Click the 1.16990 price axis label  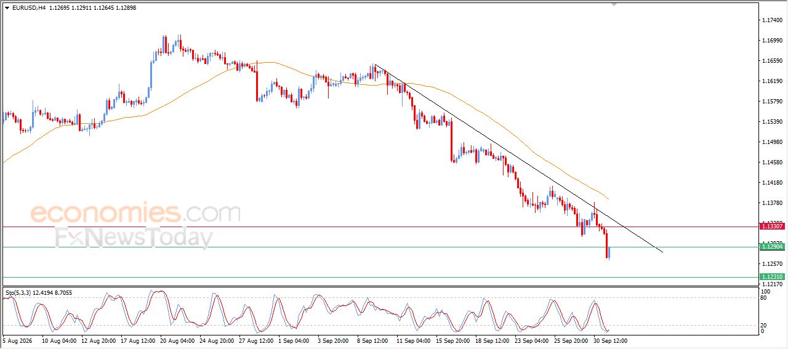click(x=772, y=41)
